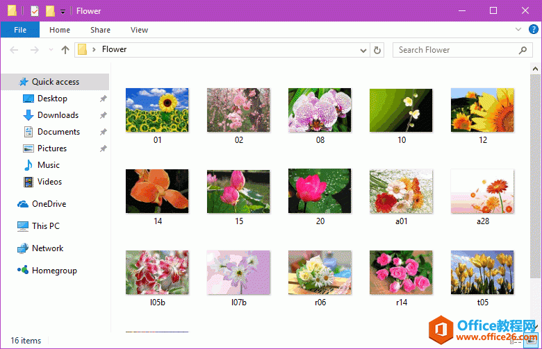Viewport: 542px width, 349px height.
Task: Open address bar history dropdown
Action: click(363, 50)
